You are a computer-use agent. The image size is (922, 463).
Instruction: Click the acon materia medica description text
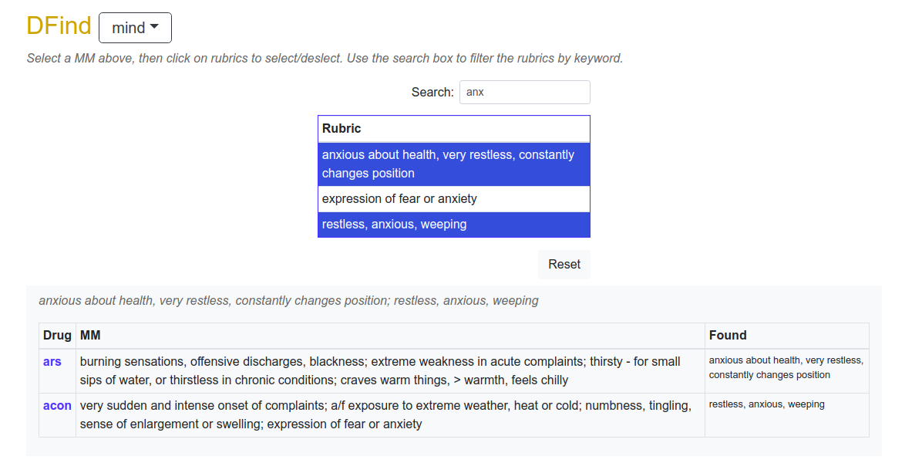(385, 414)
